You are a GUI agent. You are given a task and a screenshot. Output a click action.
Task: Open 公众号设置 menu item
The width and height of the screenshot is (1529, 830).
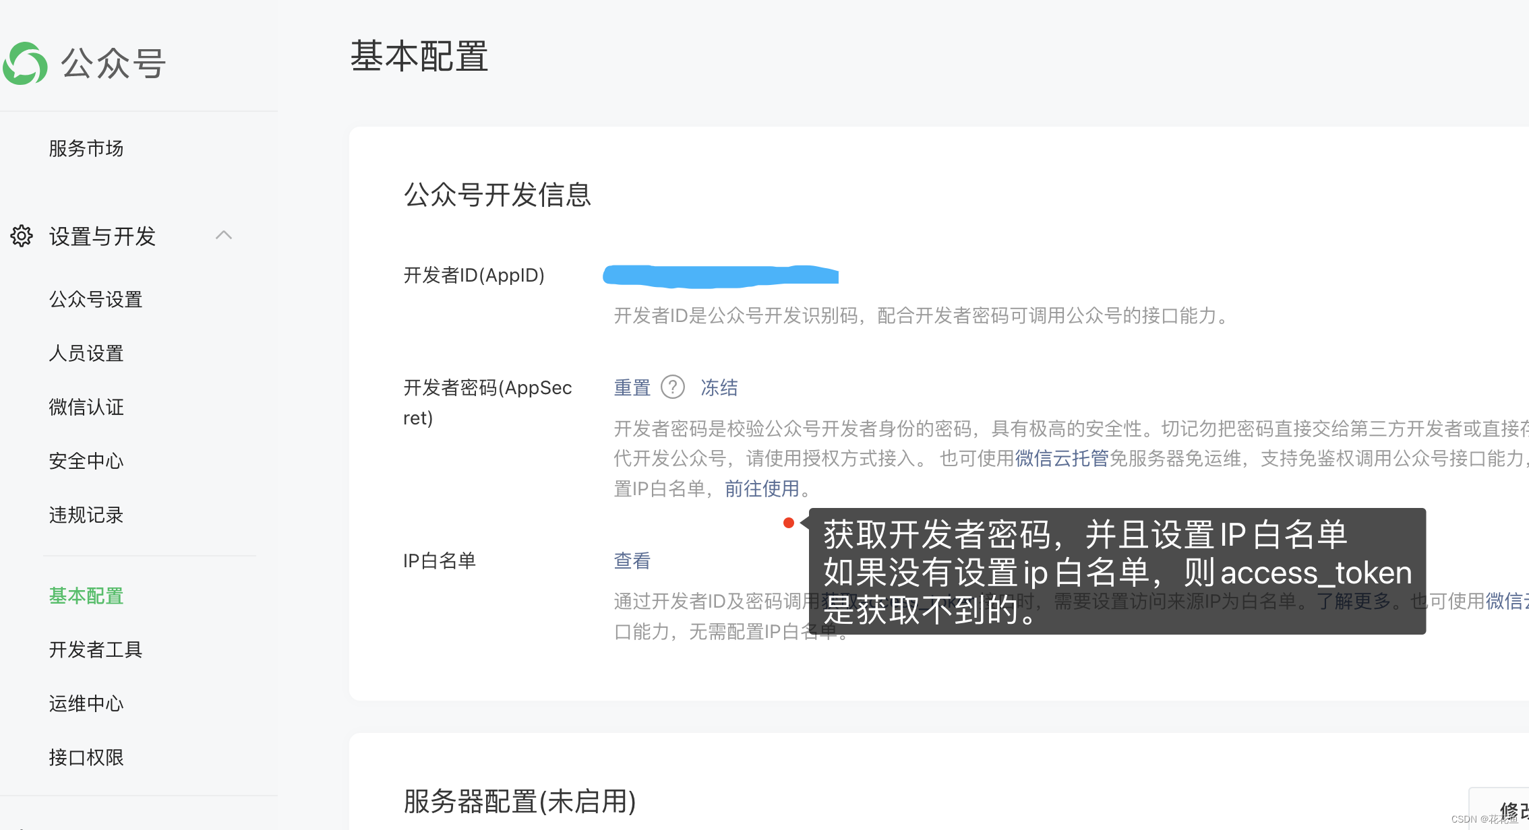tap(96, 299)
